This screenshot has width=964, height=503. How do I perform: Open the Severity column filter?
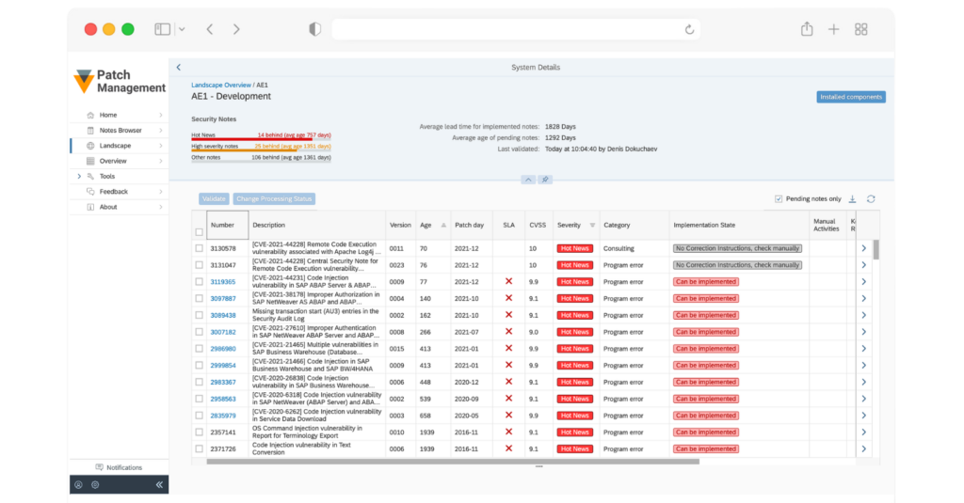pyautogui.click(x=592, y=226)
